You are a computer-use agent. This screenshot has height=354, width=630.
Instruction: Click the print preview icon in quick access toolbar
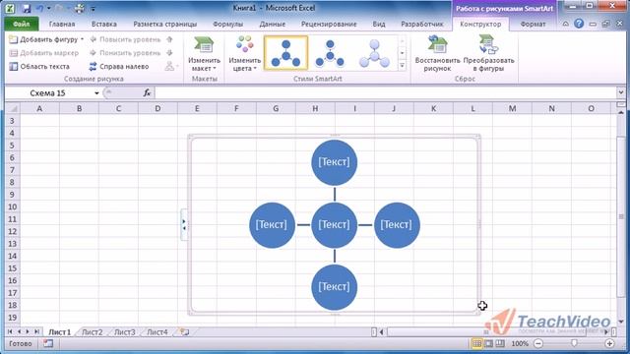point(80,8)
